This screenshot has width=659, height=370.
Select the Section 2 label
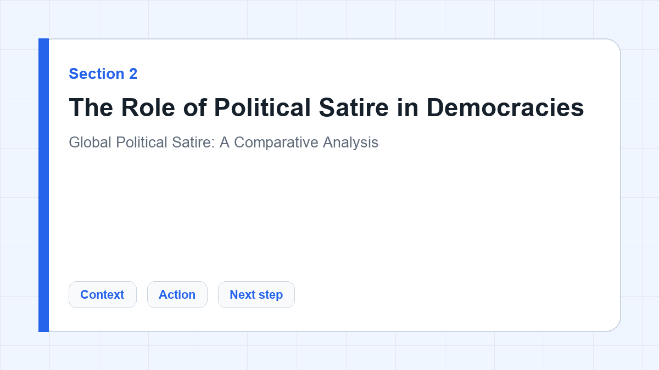click(x=103, y=73)
